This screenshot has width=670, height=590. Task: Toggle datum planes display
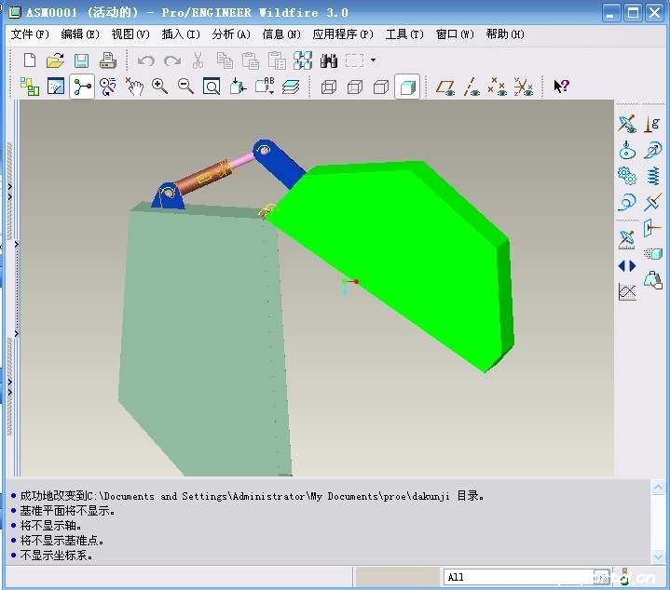tap(445, 87)
